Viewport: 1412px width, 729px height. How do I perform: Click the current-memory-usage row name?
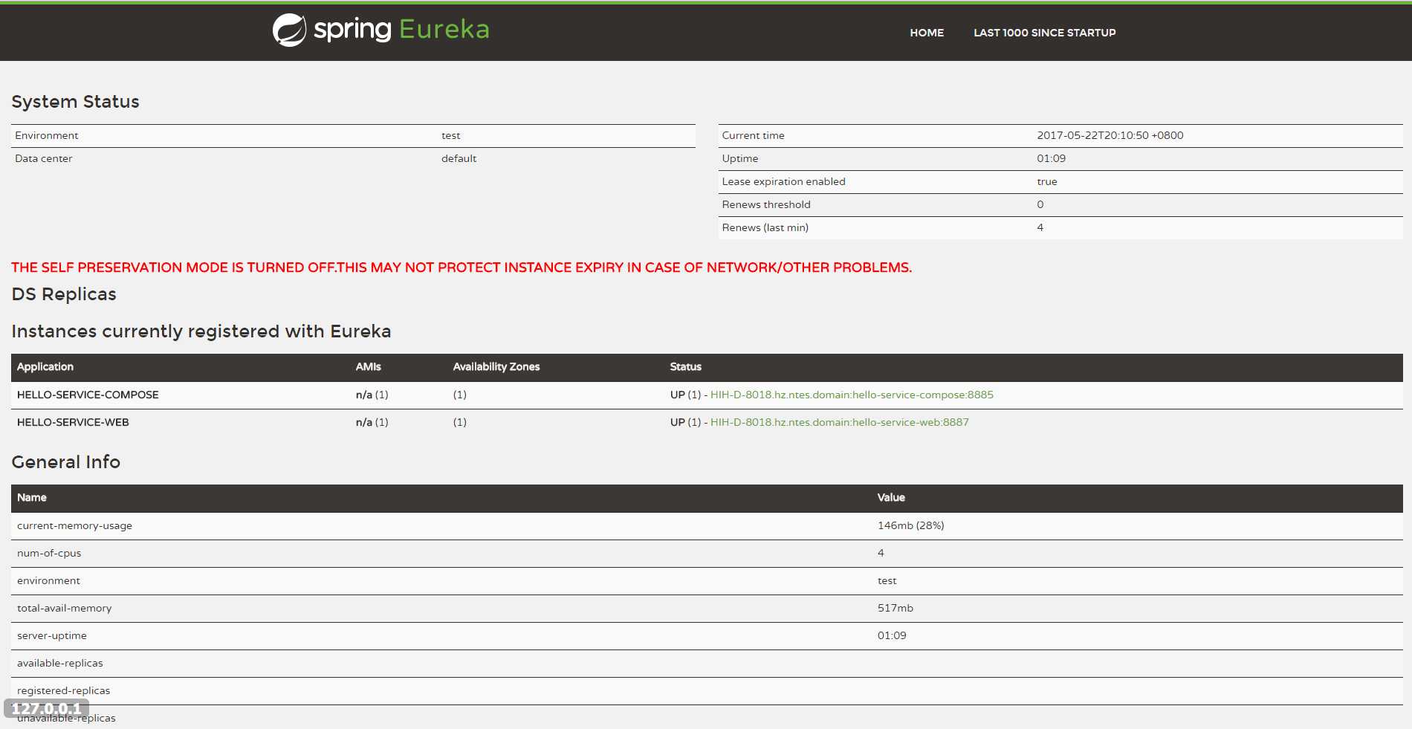coord(74,525)
